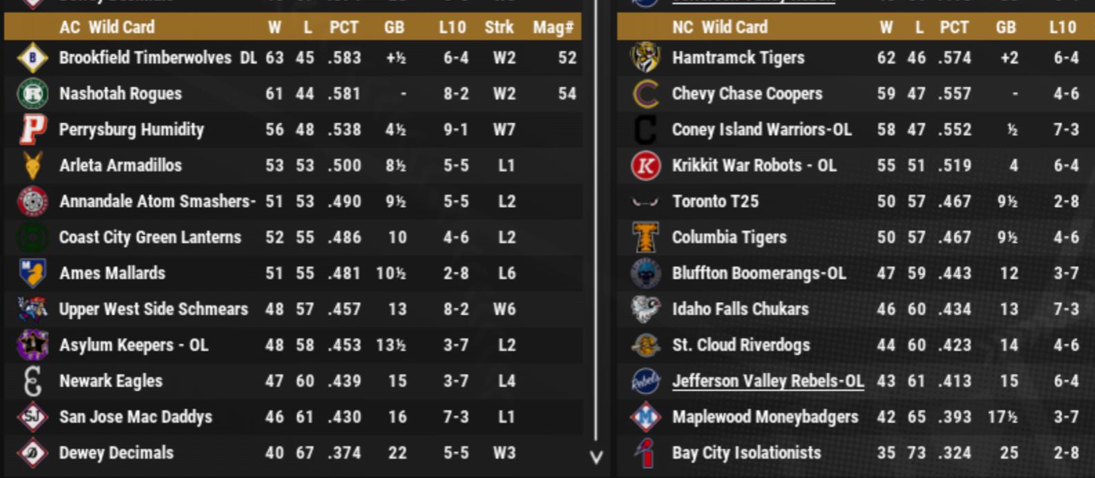Image resolution: width=1095 pixels, height=478 pixels.
Task: Click the Ames Mallards team logo
Action: [32, 274]
